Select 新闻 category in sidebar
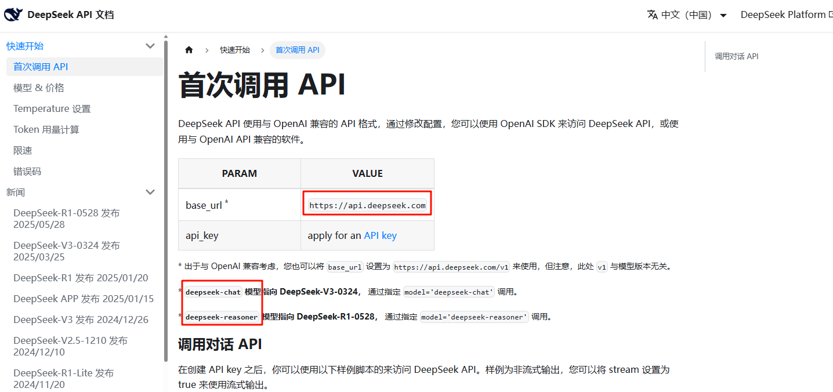 16,192
